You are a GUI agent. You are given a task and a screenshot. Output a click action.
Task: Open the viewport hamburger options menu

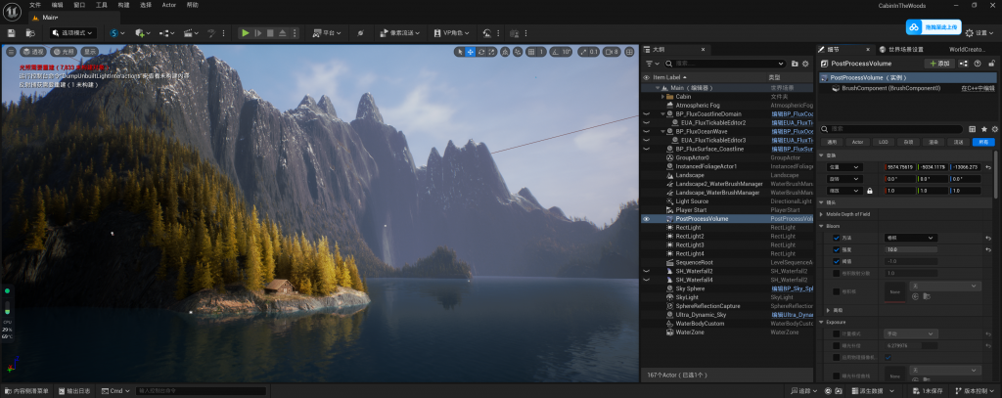(x=10, y=51)
